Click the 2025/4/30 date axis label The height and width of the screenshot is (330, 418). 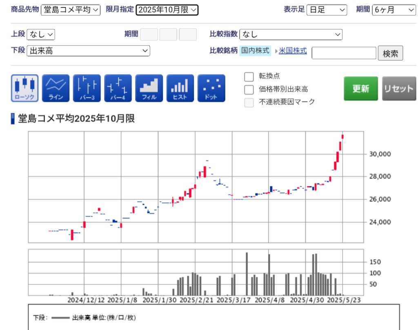coord(307,300)
